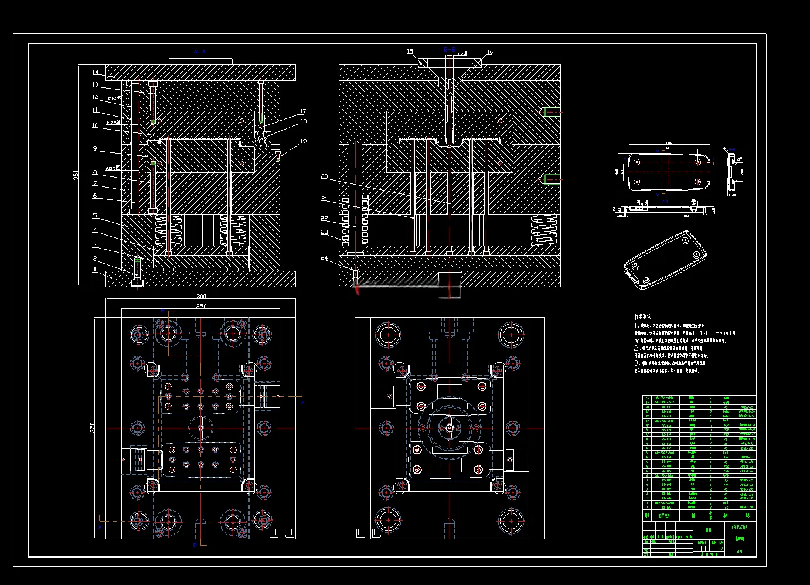Screen dimensions: 810x585
Task: Click part number label 6
Action: (95, 196)
